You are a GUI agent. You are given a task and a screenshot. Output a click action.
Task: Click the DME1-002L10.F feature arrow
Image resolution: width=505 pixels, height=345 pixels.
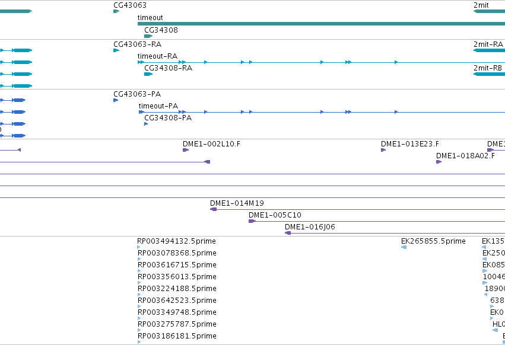(186, 150)
